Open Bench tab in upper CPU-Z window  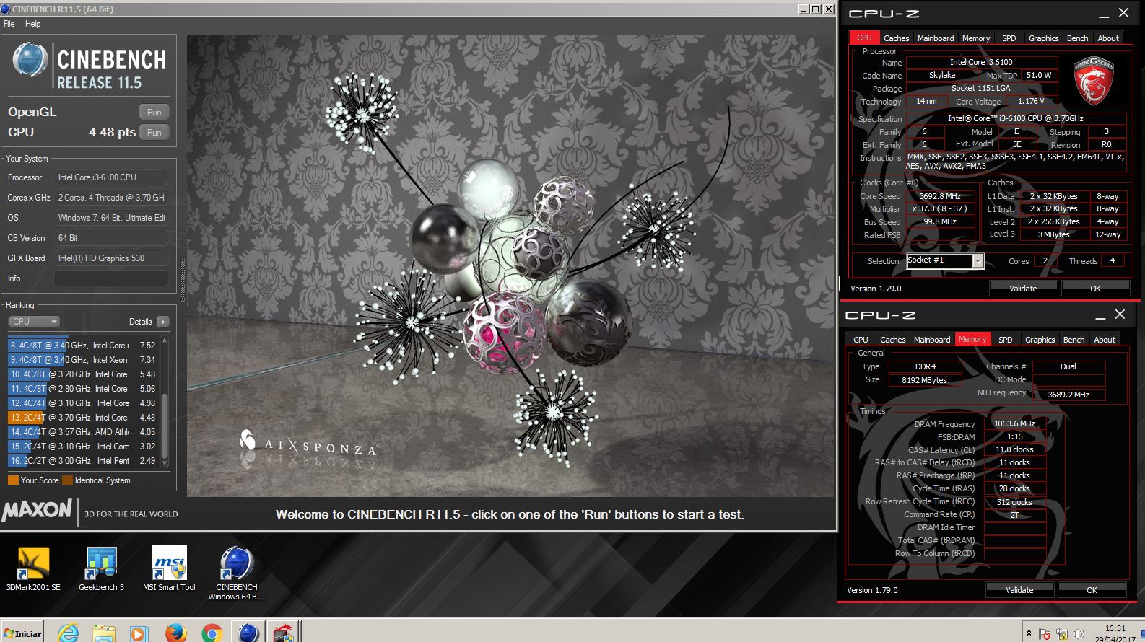1077,38
